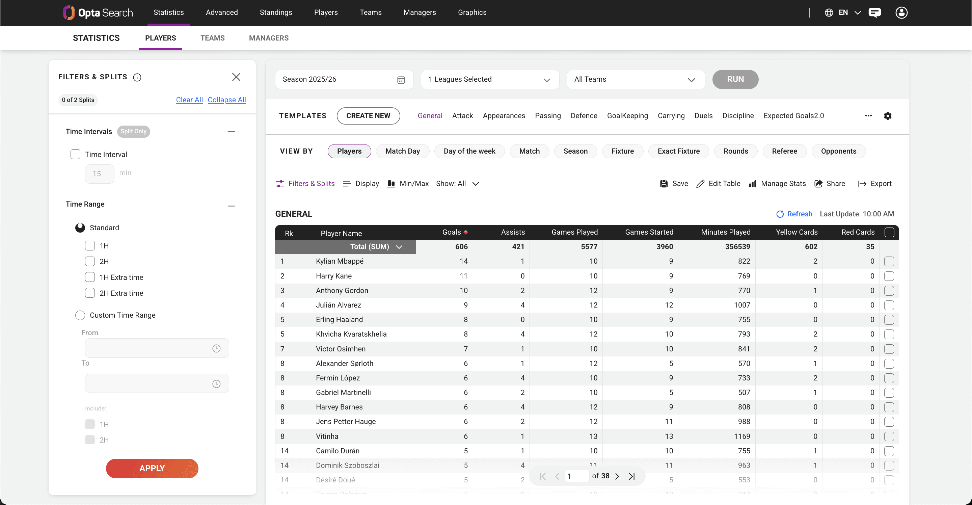Open the Season 2025/26 selector
Viewport: 972px width, 505px height.
point(344,80)
